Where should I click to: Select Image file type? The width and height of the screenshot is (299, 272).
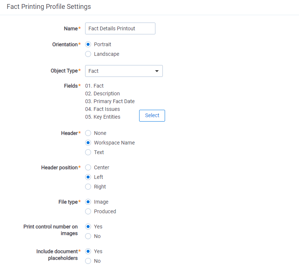click(88, 202)
